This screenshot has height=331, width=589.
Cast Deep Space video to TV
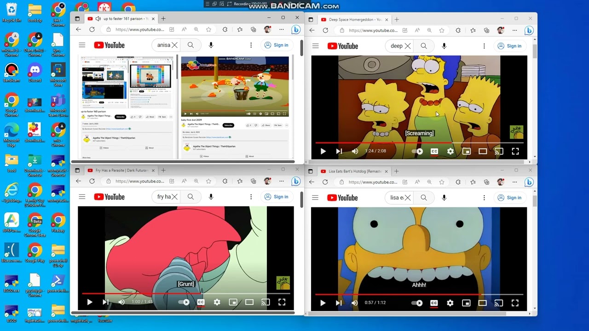(499, 151)
